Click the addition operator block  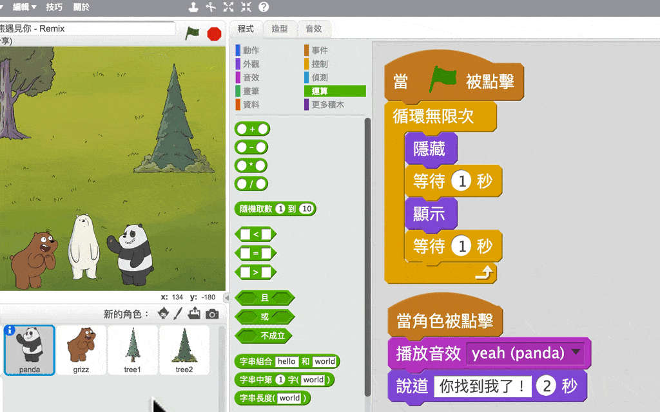pos(252,129)
